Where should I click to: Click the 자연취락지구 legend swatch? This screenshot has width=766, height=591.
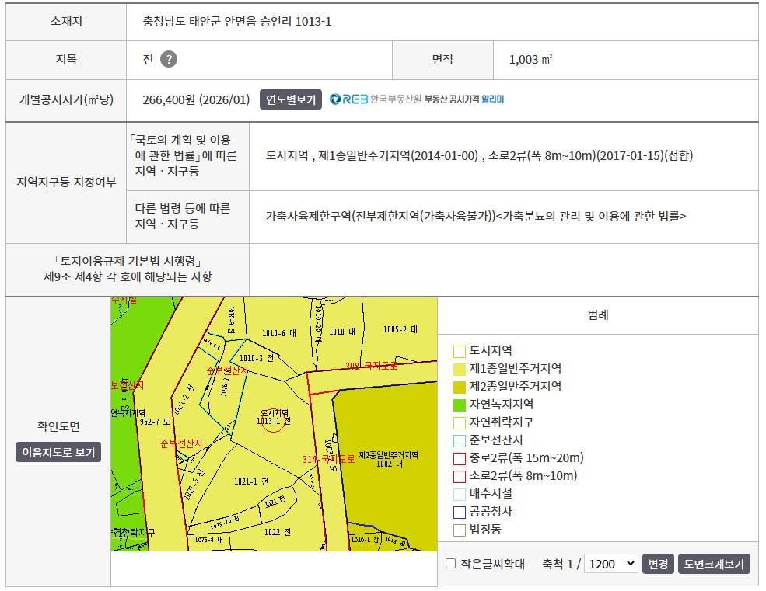click(x=460, y=422)
